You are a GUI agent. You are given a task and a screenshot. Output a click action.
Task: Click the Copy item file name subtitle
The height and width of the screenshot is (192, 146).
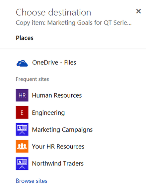(74, 23)
